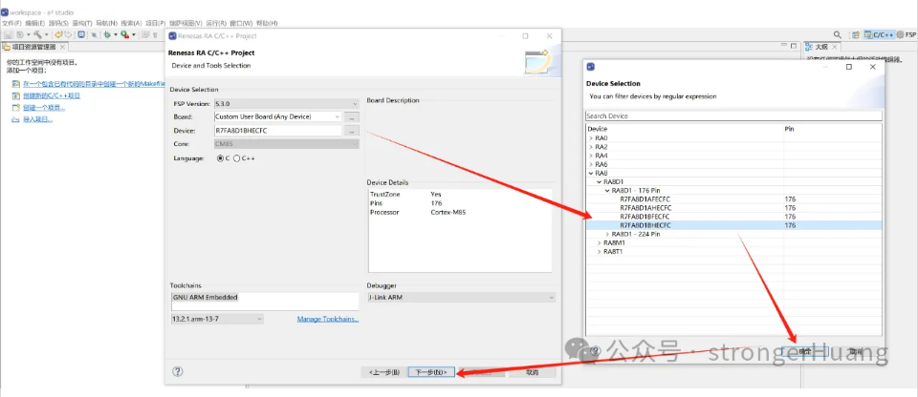Click the back navigation arrow in toolbar
The width and height of the screenshot is (918, 397).
pos(58,34)
